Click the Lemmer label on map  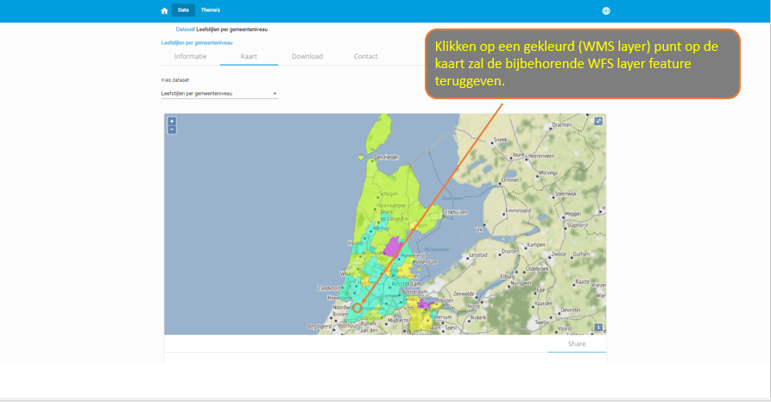click(510, 180)
